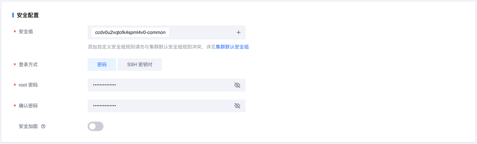Click the 安全配置 section heading
The height and width of the screenshot is (144, 477).
coord(28,15)
